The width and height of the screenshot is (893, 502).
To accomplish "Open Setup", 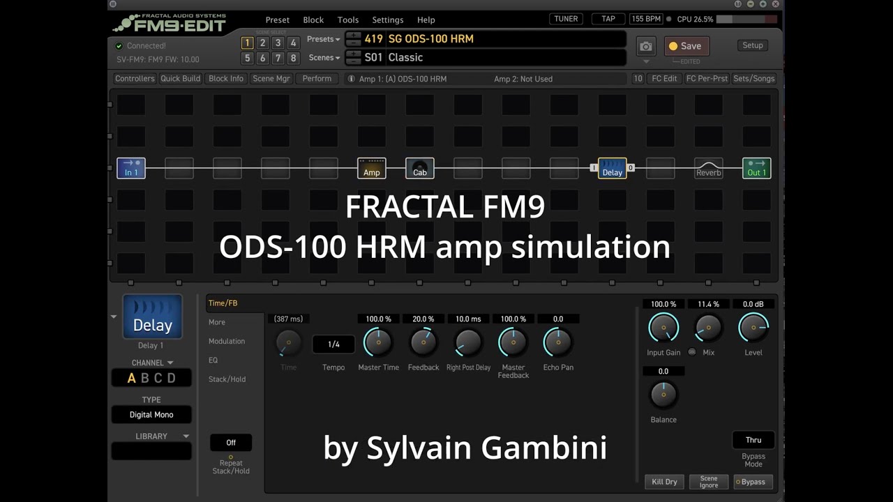I will pos(753,45).
